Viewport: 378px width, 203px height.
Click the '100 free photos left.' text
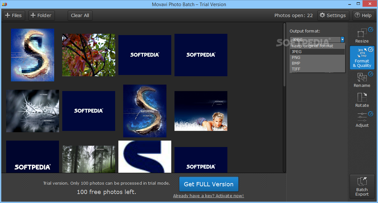(106, 192)
